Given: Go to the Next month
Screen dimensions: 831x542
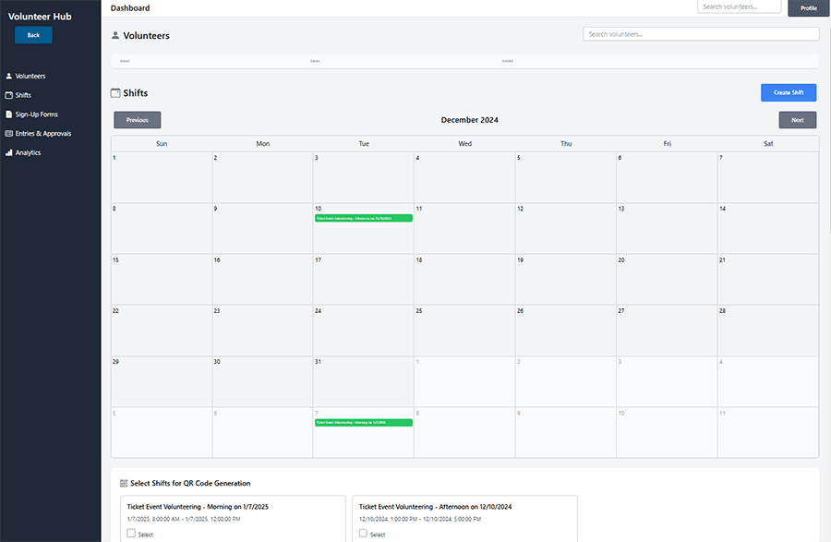Looking at the screenshot, I should [798, 120].
